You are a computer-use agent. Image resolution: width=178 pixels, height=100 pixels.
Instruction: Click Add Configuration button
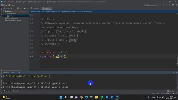coord(151,5)
